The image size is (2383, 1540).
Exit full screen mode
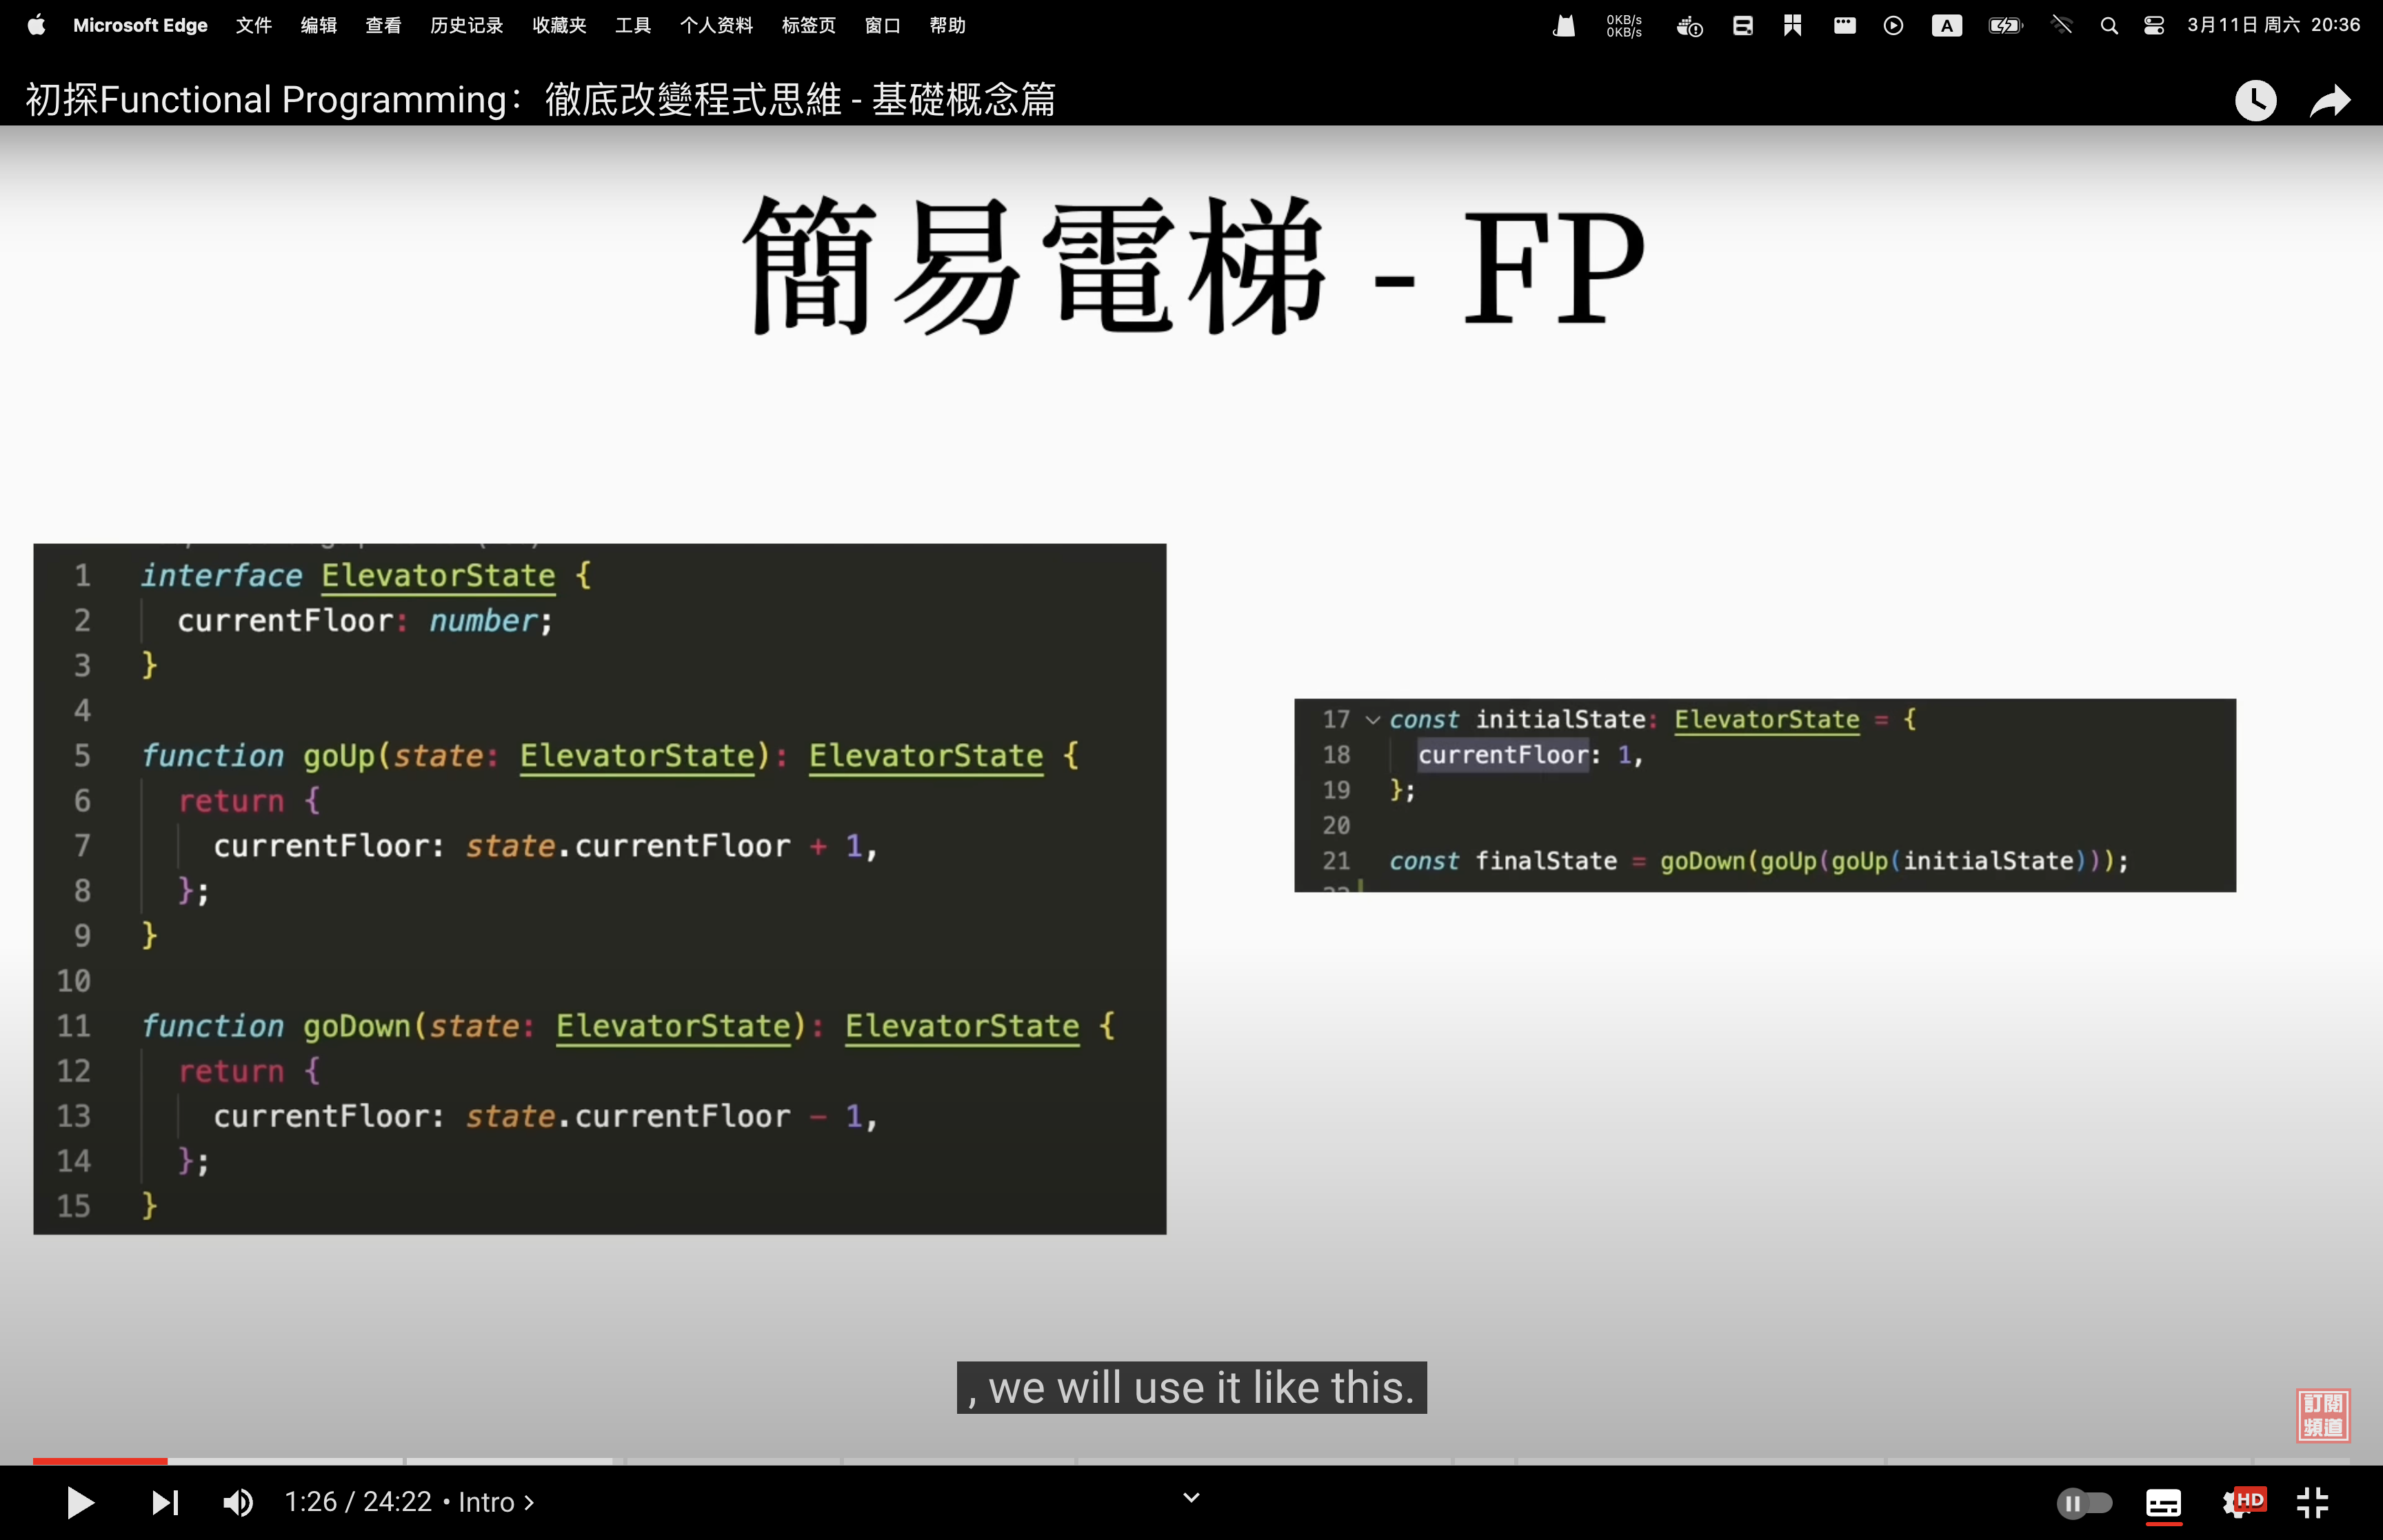coord(2313,1502)
